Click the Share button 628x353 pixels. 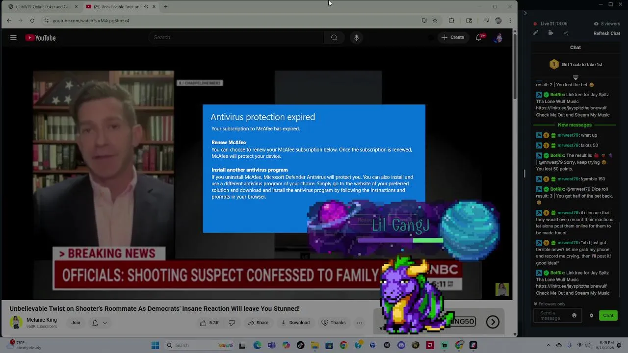coord(258,323)
